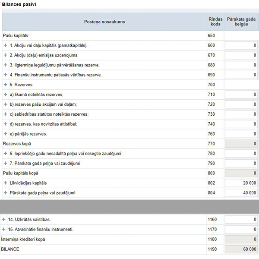Click plus icon next to likumā noteiktās rezerves
259x259 pixels.
tap(6, 94)
